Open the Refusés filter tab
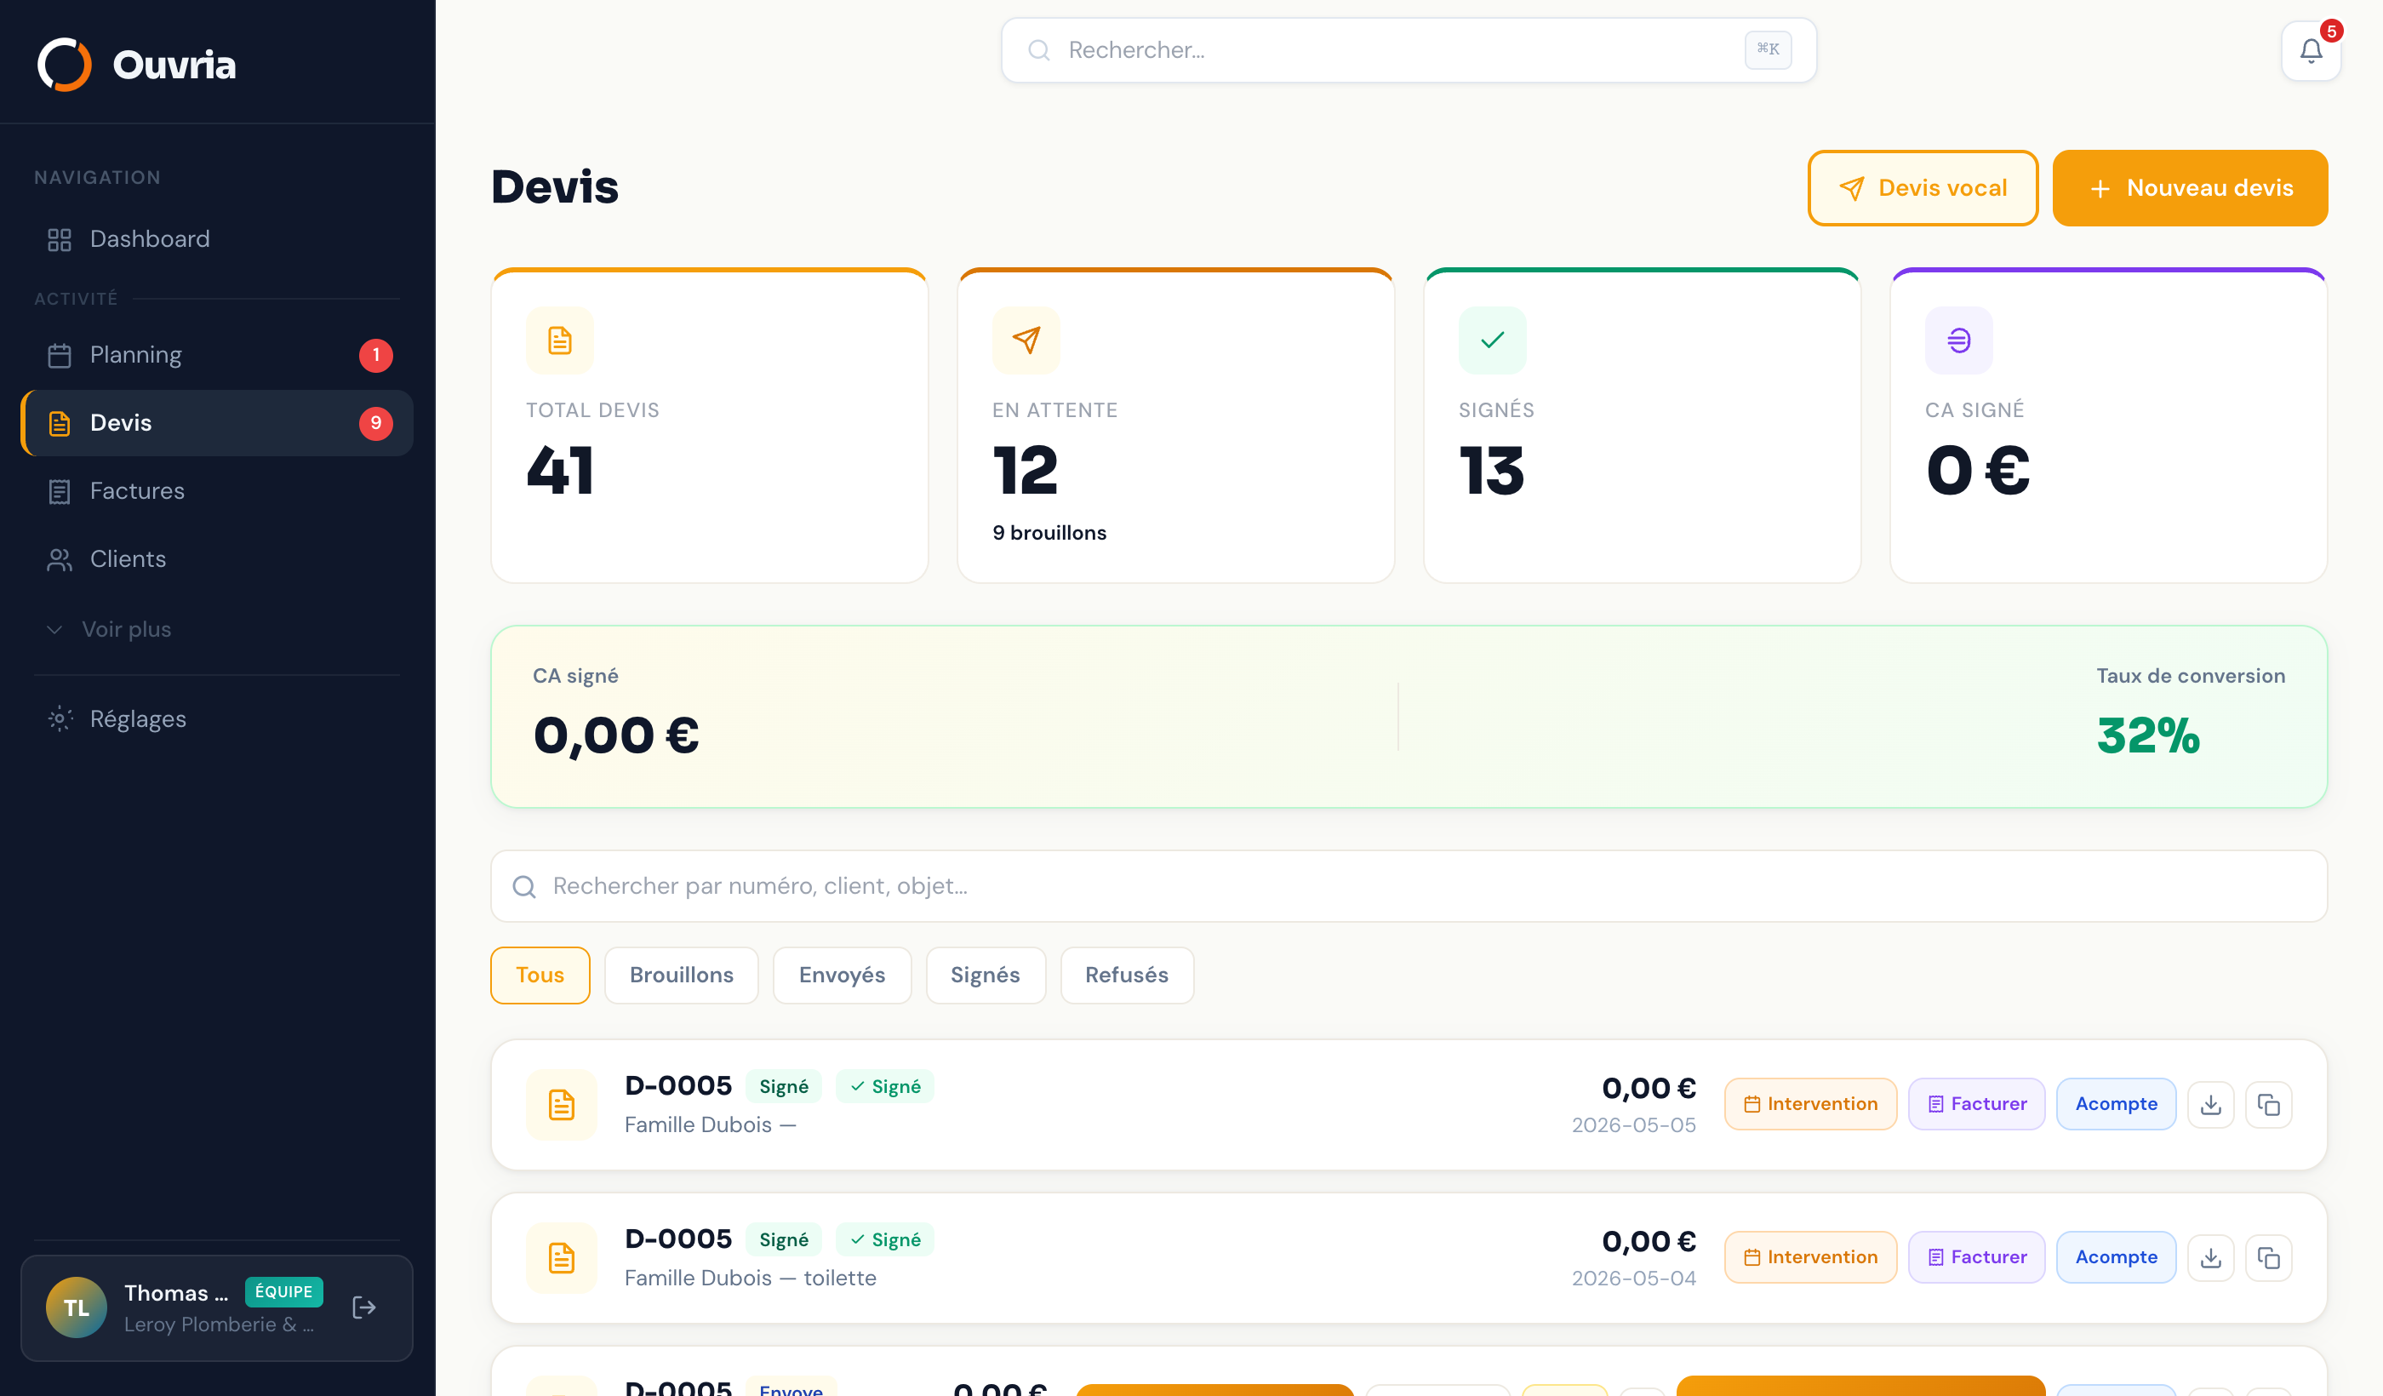This screenshot has height=1396, width=2383. point(1127,975)
